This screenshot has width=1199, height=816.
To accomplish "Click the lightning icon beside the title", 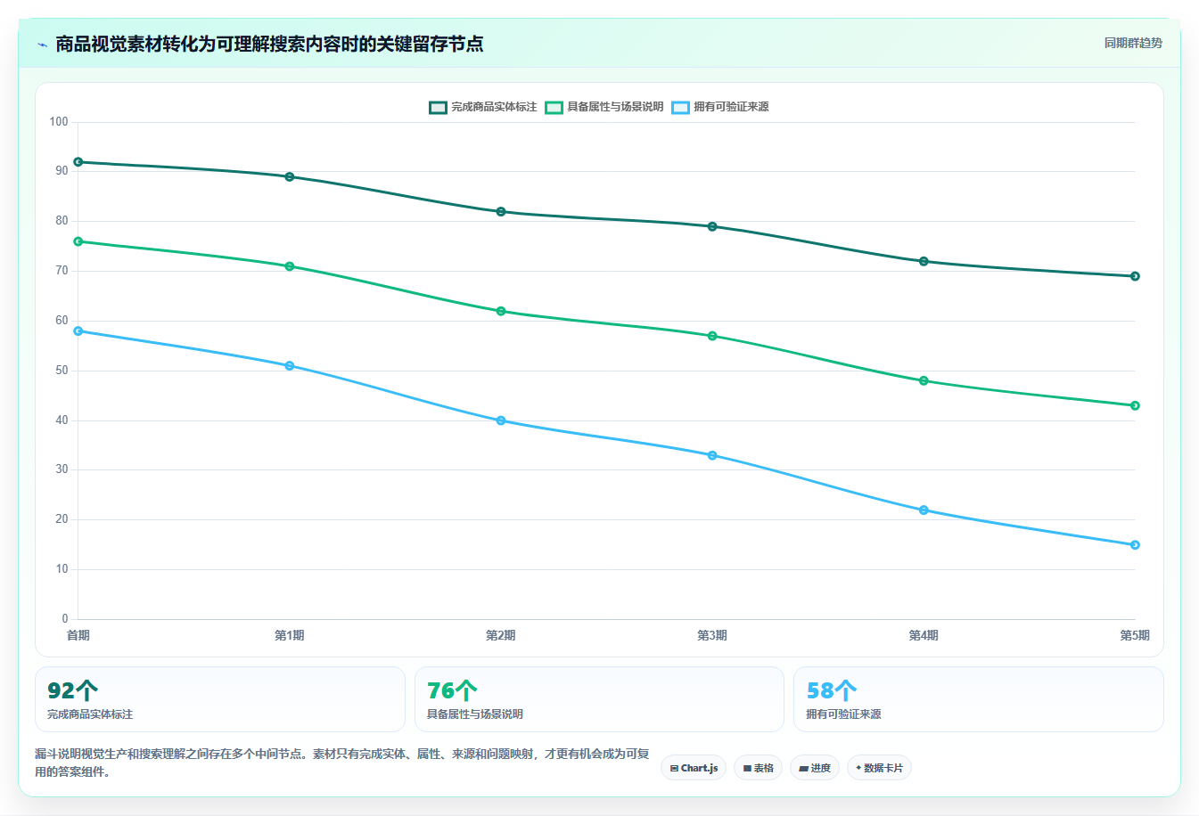I will [x=42, y=45].
